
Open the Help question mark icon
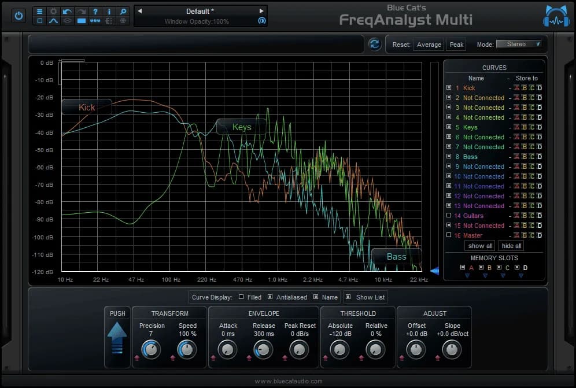click(95, 12)
